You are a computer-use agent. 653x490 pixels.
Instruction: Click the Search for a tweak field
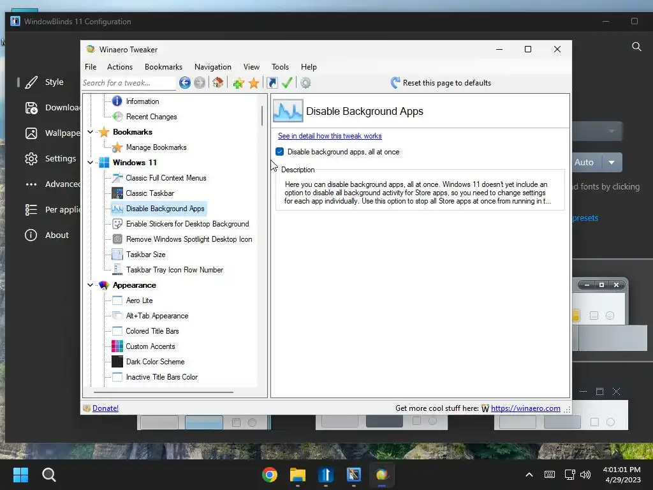tap(128, 83)
